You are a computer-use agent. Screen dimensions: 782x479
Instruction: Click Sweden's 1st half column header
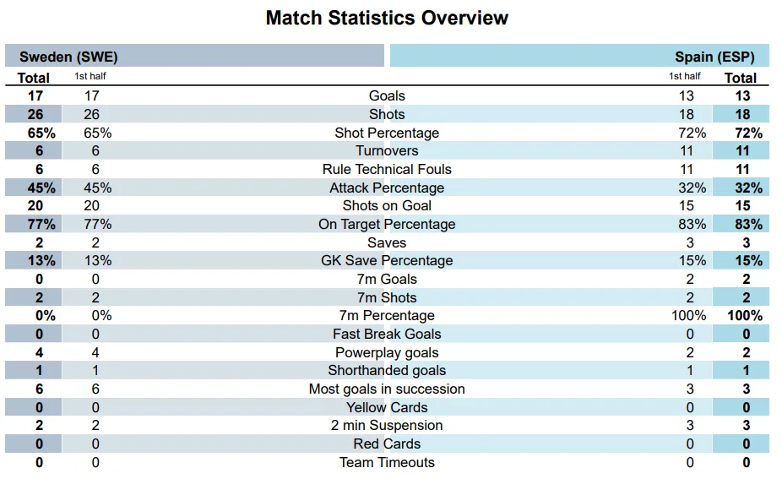click(90, 77)
